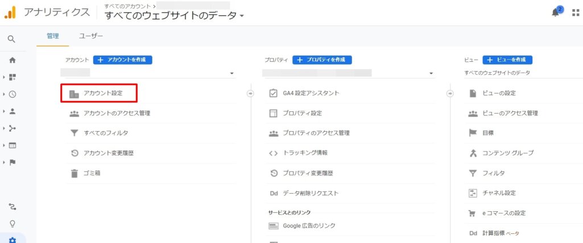
Task: Open the customization dashboard grid icon
Action: pos(13,77)
